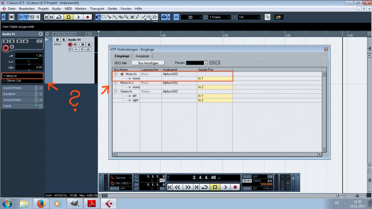Viewport: 372px width, 209px height.
Task: Open the Audio 01 channel edit 'e' in inspector
Action: coord(41,34)
